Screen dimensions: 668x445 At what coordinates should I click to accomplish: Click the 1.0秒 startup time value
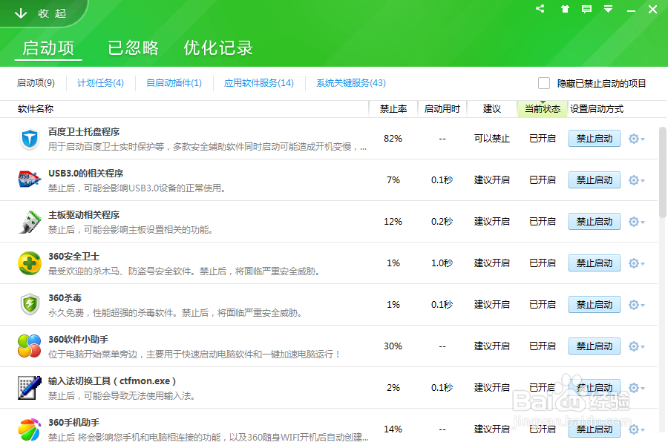[x=442, y=263]
